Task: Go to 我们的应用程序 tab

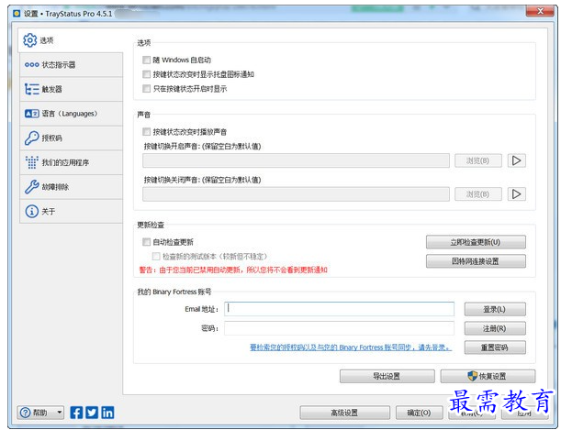Action: (71, 162)
